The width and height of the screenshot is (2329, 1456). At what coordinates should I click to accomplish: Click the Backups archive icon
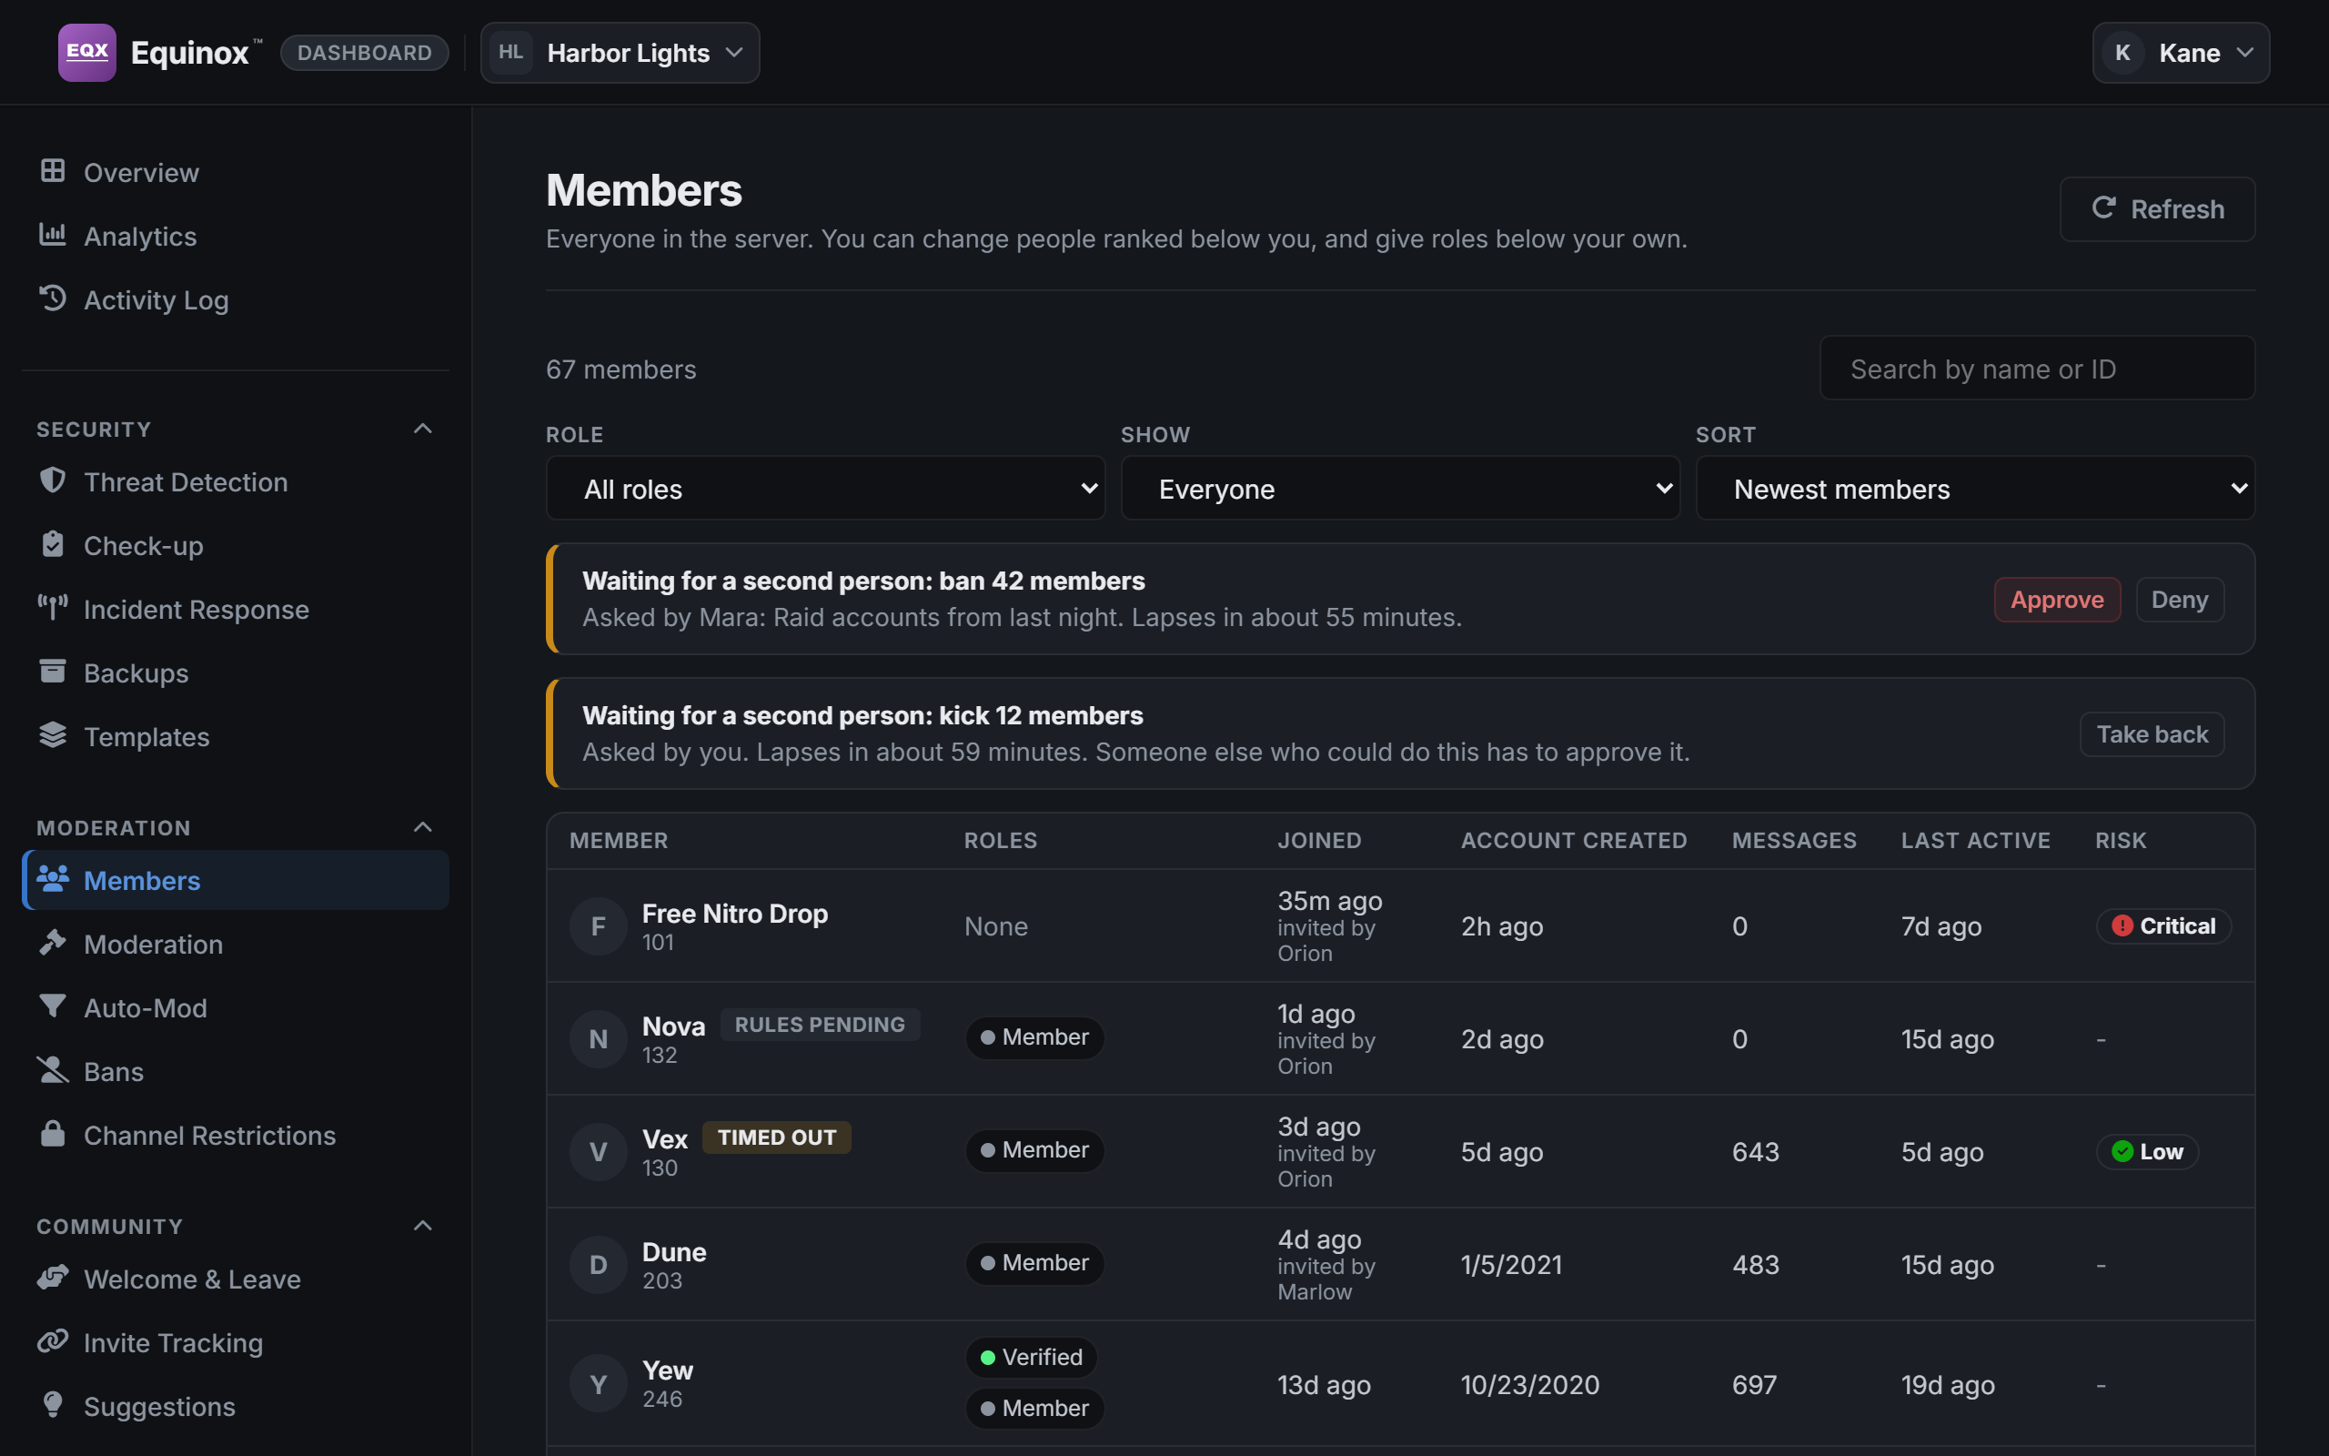(x=53, y=672)
